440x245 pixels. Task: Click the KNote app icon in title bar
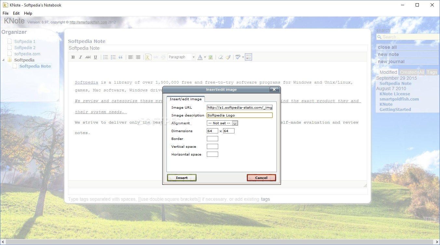[x=5, y=5]
